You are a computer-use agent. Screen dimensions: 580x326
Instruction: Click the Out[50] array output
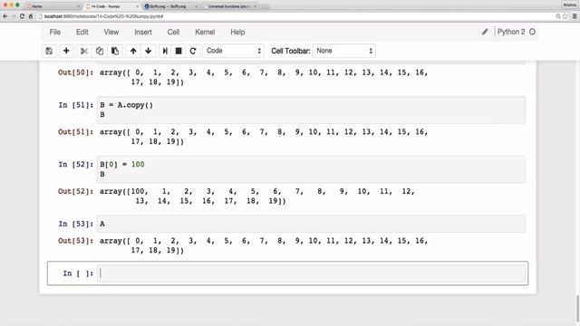(264, 77)
